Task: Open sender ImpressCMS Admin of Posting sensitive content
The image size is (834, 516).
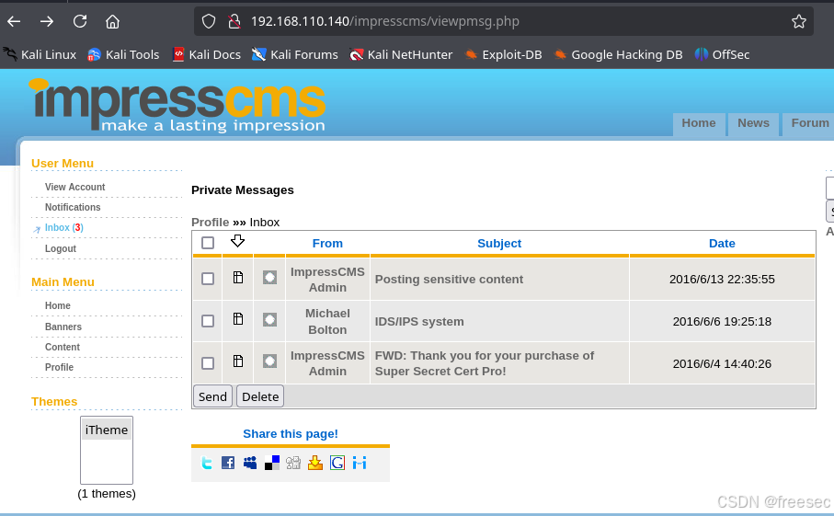Action: pos(327,280)
